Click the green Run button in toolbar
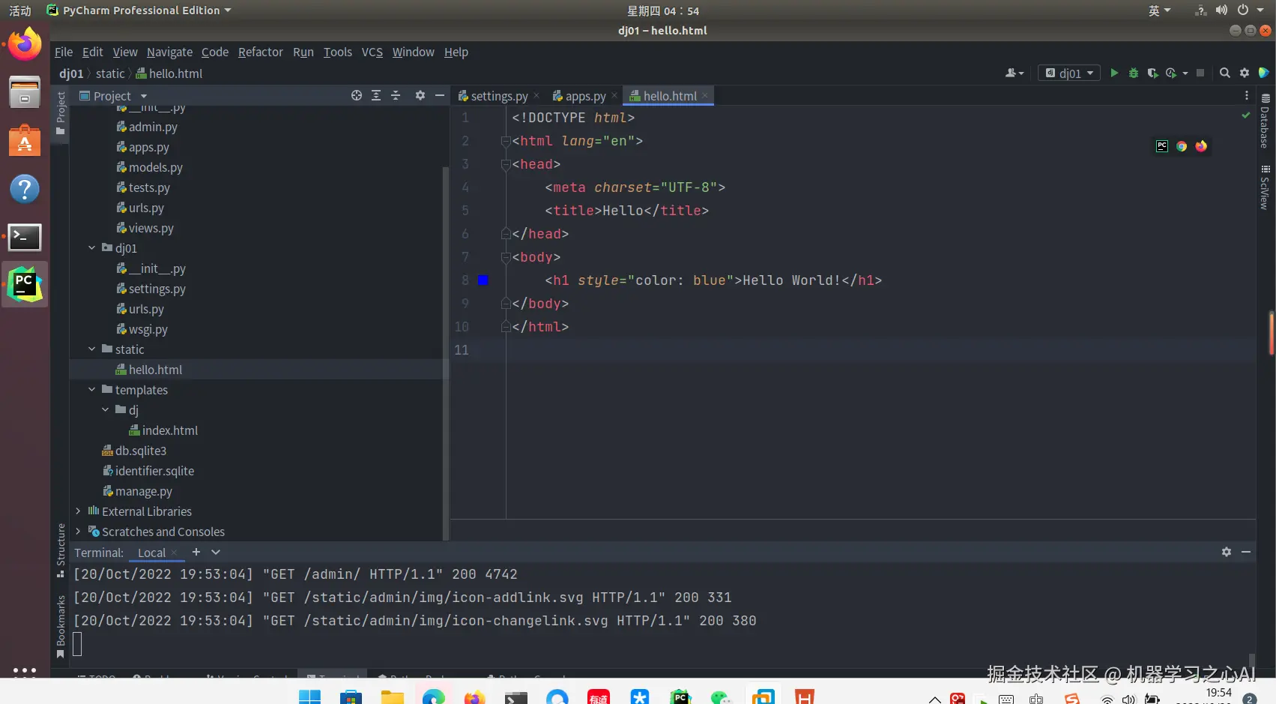 (x=1114, y=73)
